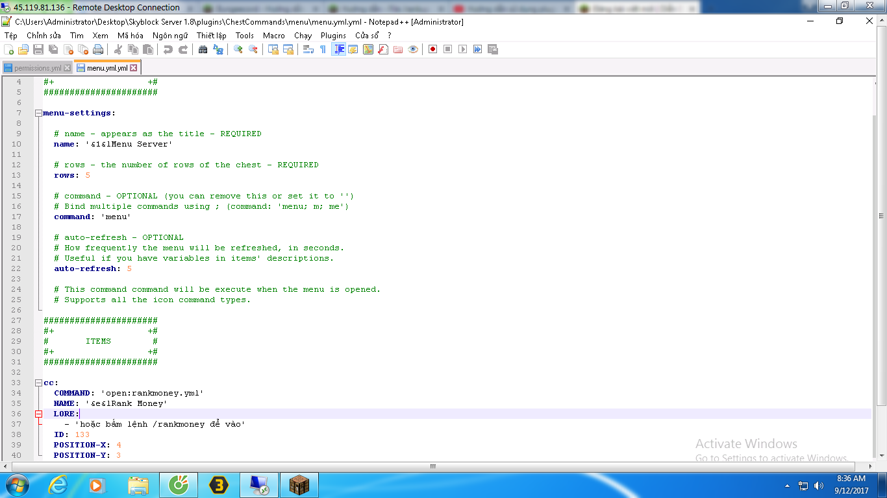Click the vertical scrollbar thumb in the editor
Screen dimensions: 887x498
coord(881,216)
